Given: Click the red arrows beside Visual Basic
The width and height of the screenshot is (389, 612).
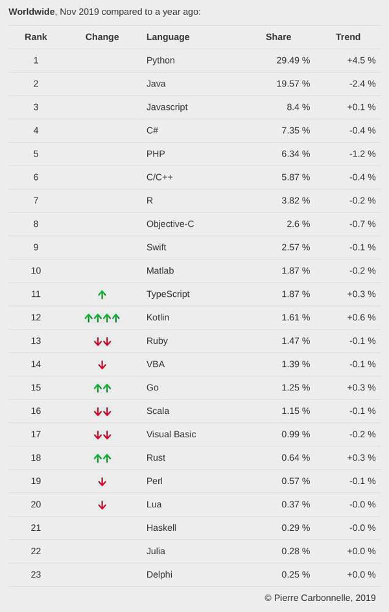Looking at the screenshot, I should coord(102,435).
